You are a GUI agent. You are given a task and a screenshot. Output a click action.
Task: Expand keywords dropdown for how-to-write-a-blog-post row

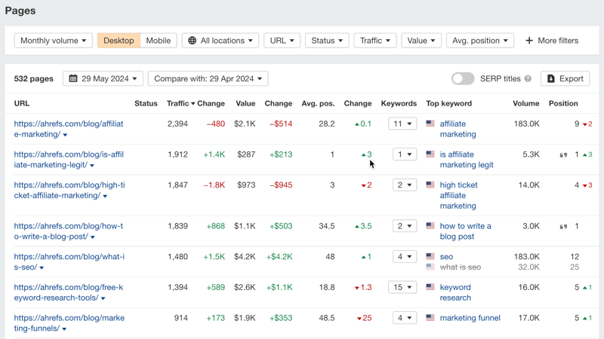[405, 226]
